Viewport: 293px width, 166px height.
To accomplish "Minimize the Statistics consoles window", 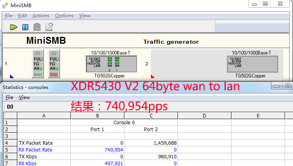I will tap(277, 86).
